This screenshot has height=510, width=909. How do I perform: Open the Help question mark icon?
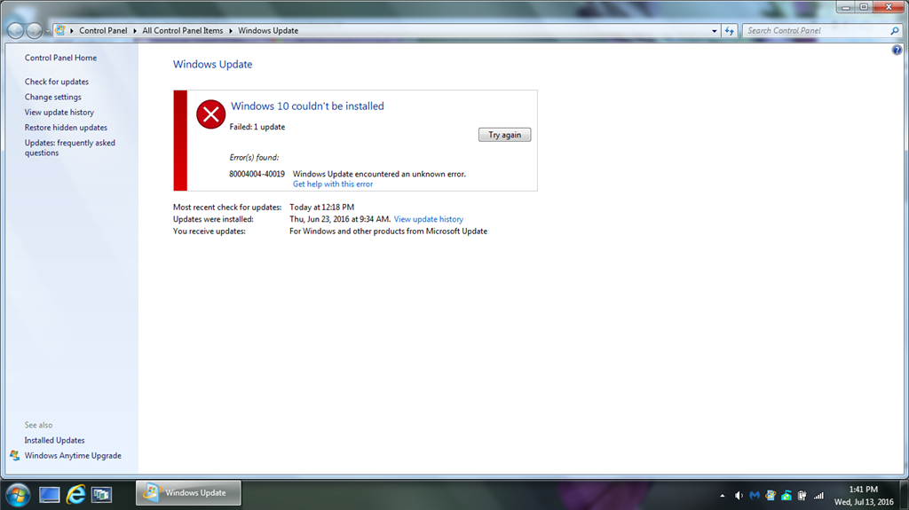(897, 51)
